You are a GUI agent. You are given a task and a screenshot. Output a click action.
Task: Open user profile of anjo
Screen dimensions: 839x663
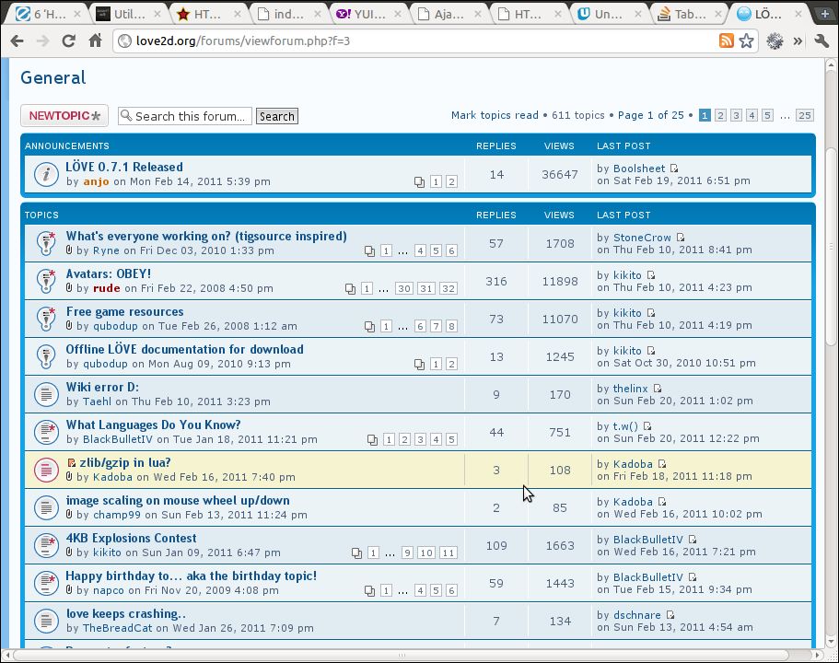click(x=97, y=181)
